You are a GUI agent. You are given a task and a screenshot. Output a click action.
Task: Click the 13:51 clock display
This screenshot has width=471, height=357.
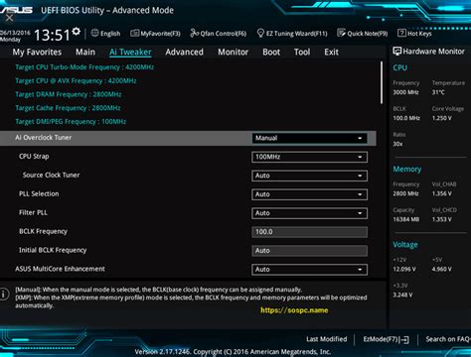coord(52,35)
